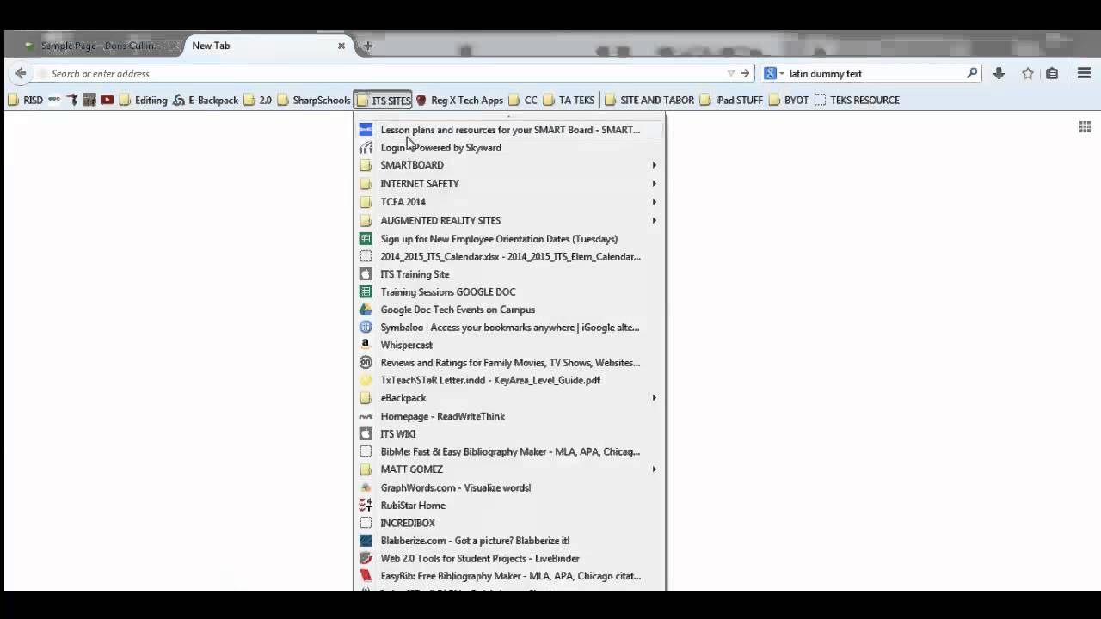This screenshot has height=619, width=1101.
Task: Open address bar history dropdown
Action: pos(731,74)
